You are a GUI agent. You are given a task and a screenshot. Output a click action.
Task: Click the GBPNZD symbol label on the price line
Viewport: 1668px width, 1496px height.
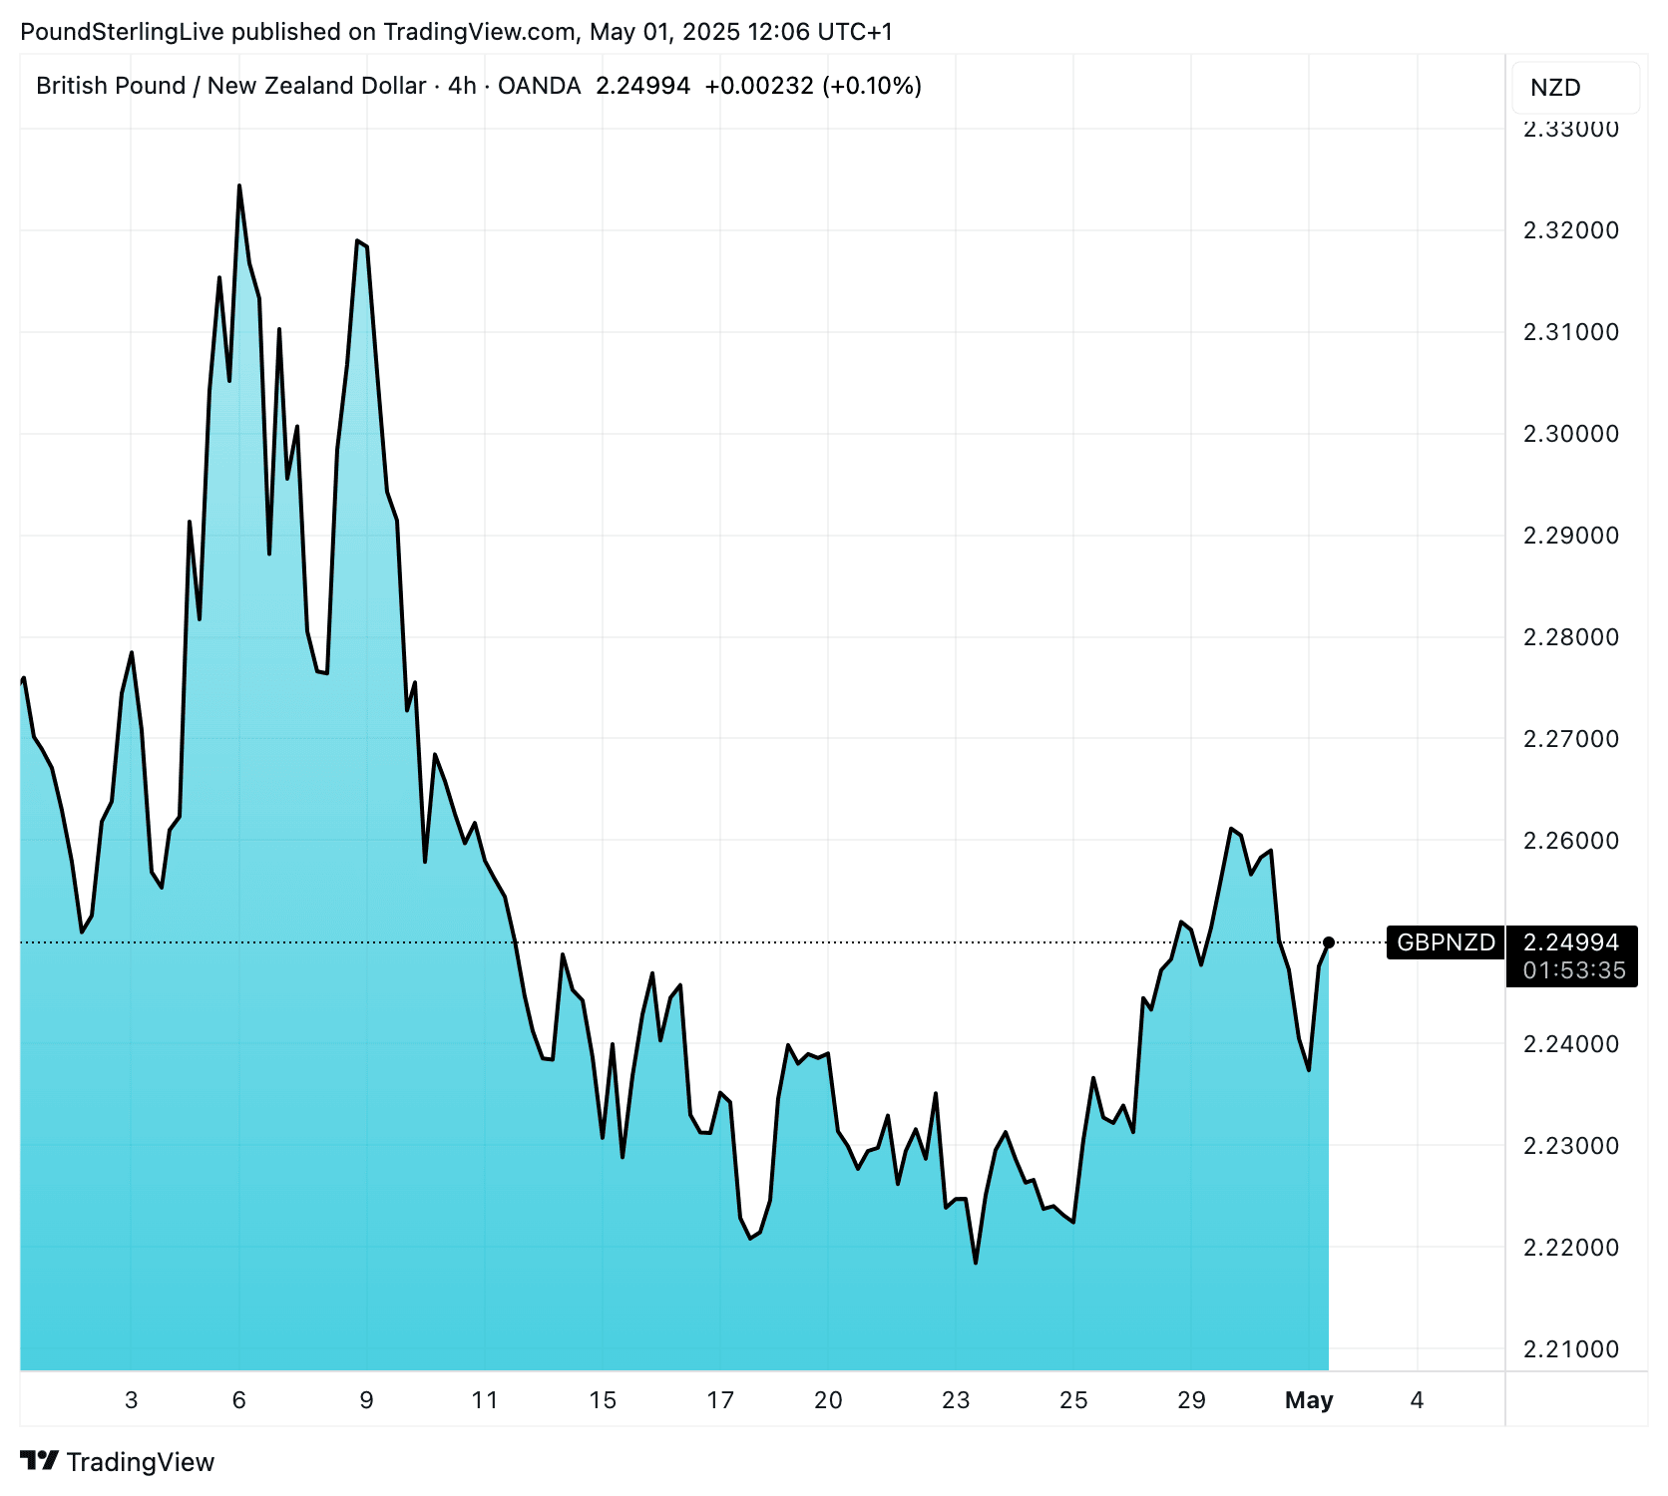coord(1446,942)
